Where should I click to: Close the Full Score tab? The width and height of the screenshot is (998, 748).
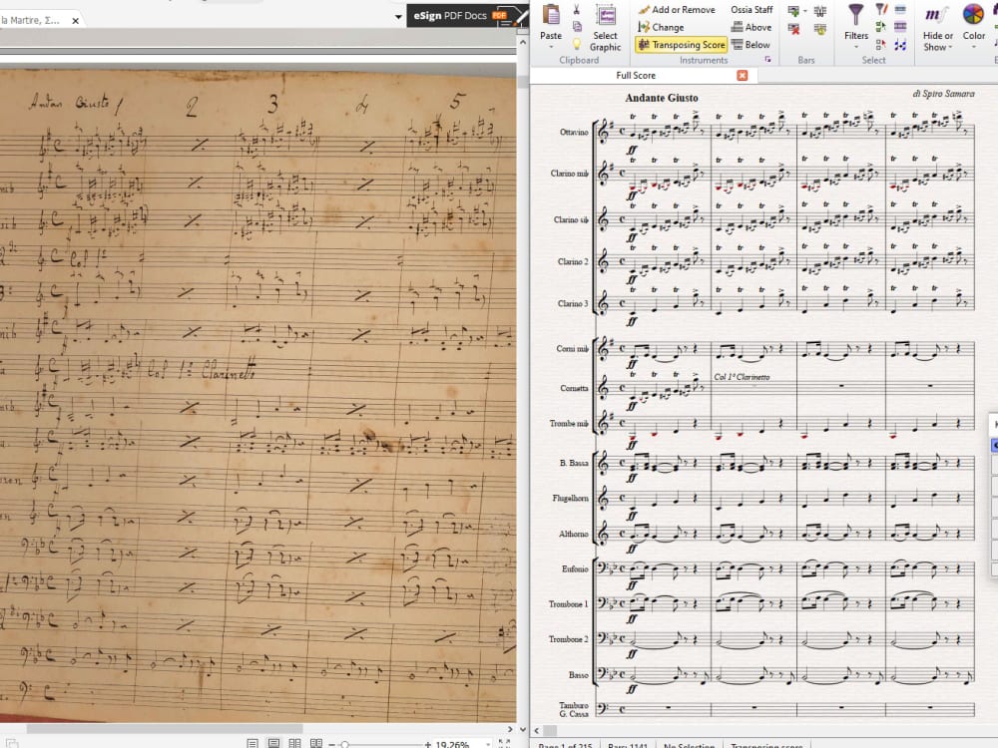pyautogui.click(x=743, y=75)
